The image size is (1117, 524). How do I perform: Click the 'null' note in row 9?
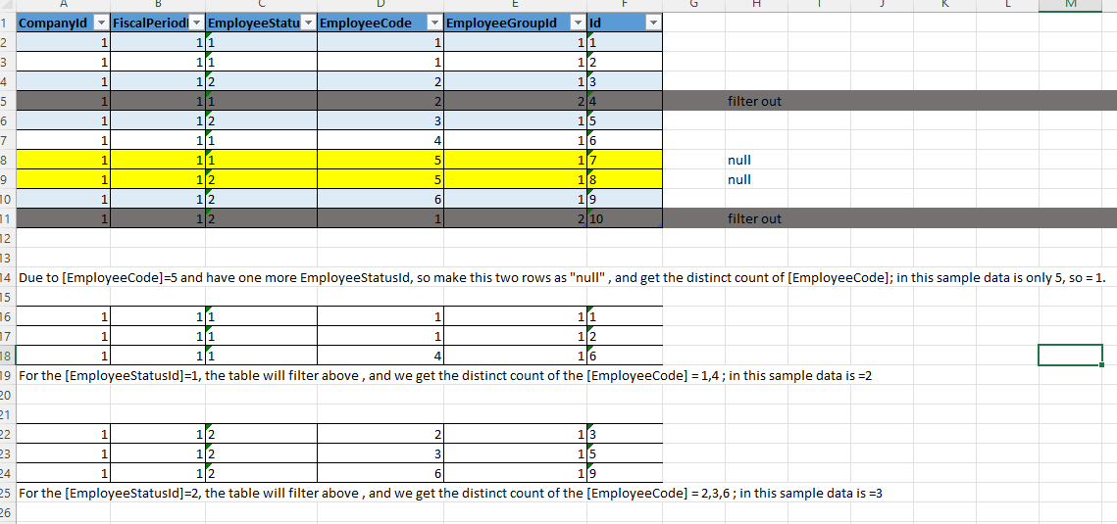point(738,179)
